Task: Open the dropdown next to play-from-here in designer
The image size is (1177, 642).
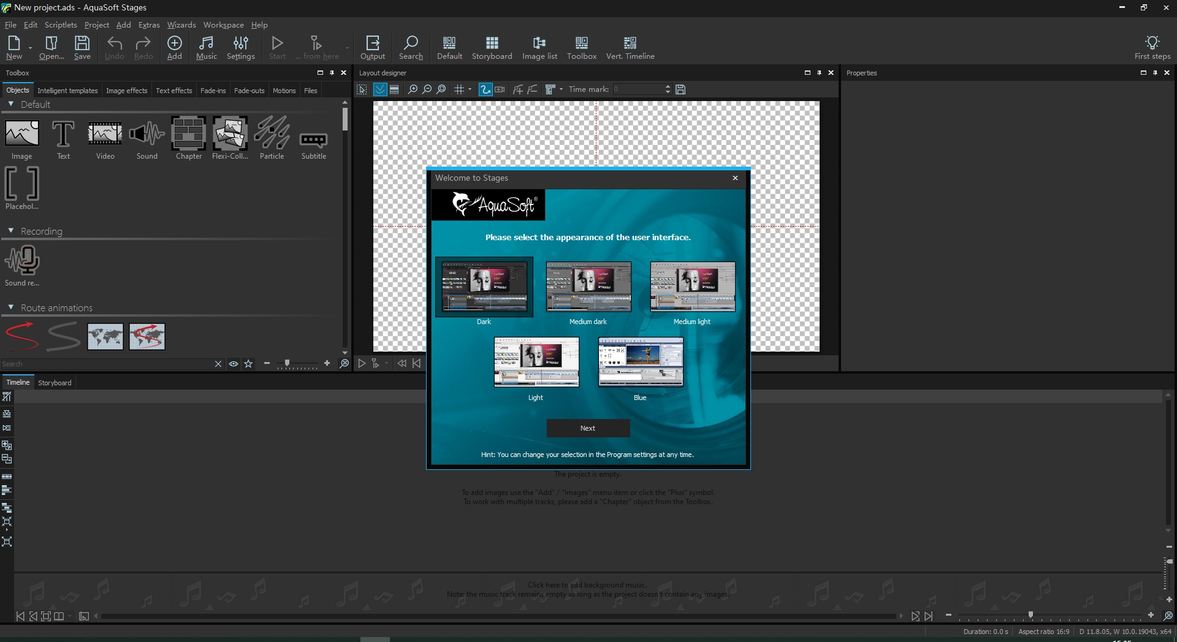Action: pos(386,363)
